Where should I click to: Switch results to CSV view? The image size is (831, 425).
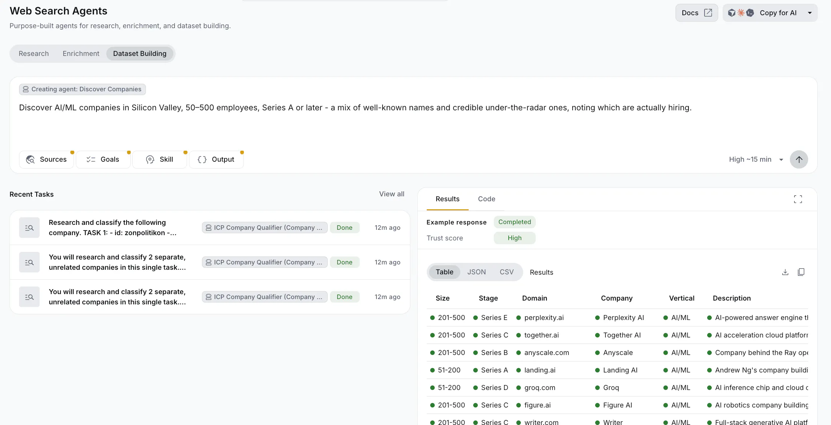[x=506, y=272]
